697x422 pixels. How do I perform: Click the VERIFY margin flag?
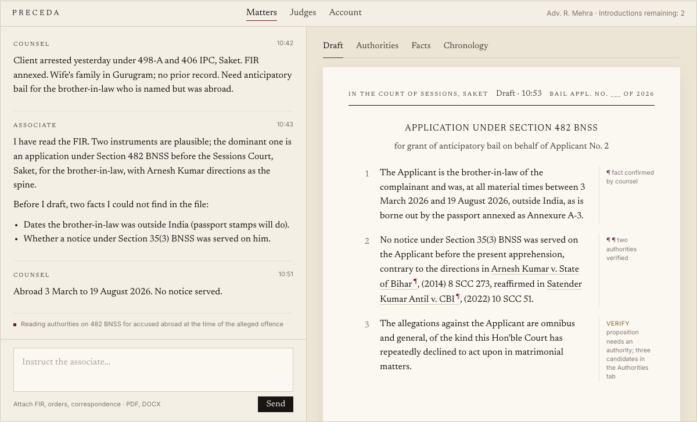pos(618,323)
